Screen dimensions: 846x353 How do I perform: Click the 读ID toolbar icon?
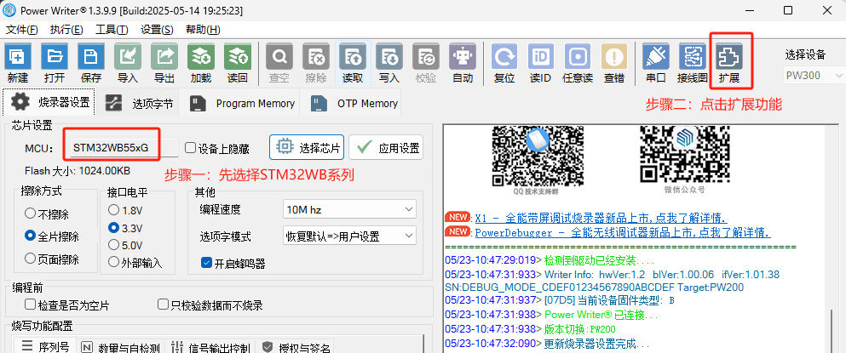(541, 57)
